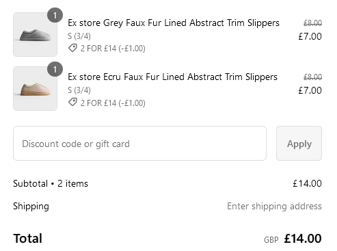Click the 2 FOR £14 offer on Ecru slippers
337x251 pixels.
[113, 103]
